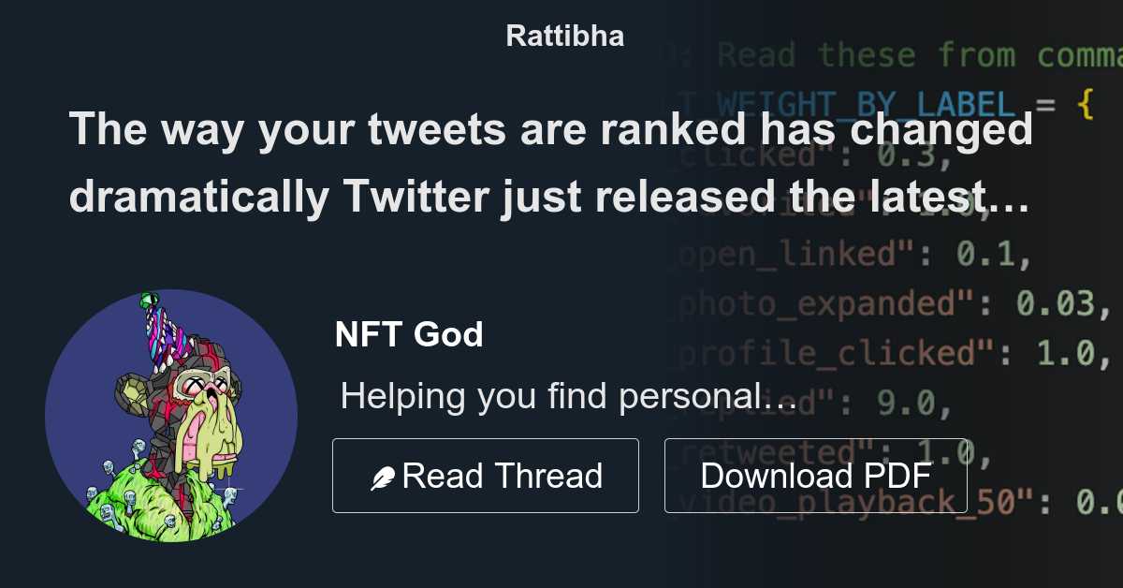Screen dimensions: 1123x588
Task: Click the author name NFT God
Action: coord(409,333)
